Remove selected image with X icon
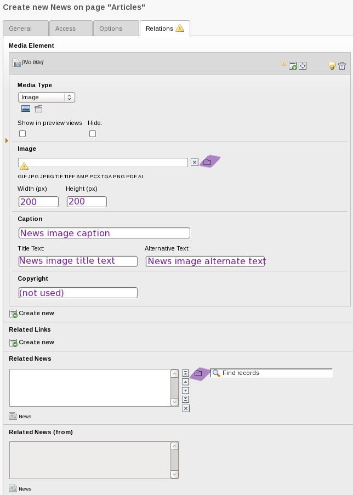Screen dimensions: 353x495 [x=195, y=162]
